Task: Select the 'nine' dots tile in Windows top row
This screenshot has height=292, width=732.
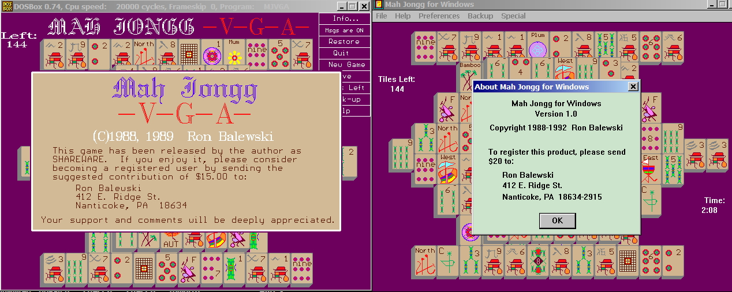Action: tap(425, 46)
